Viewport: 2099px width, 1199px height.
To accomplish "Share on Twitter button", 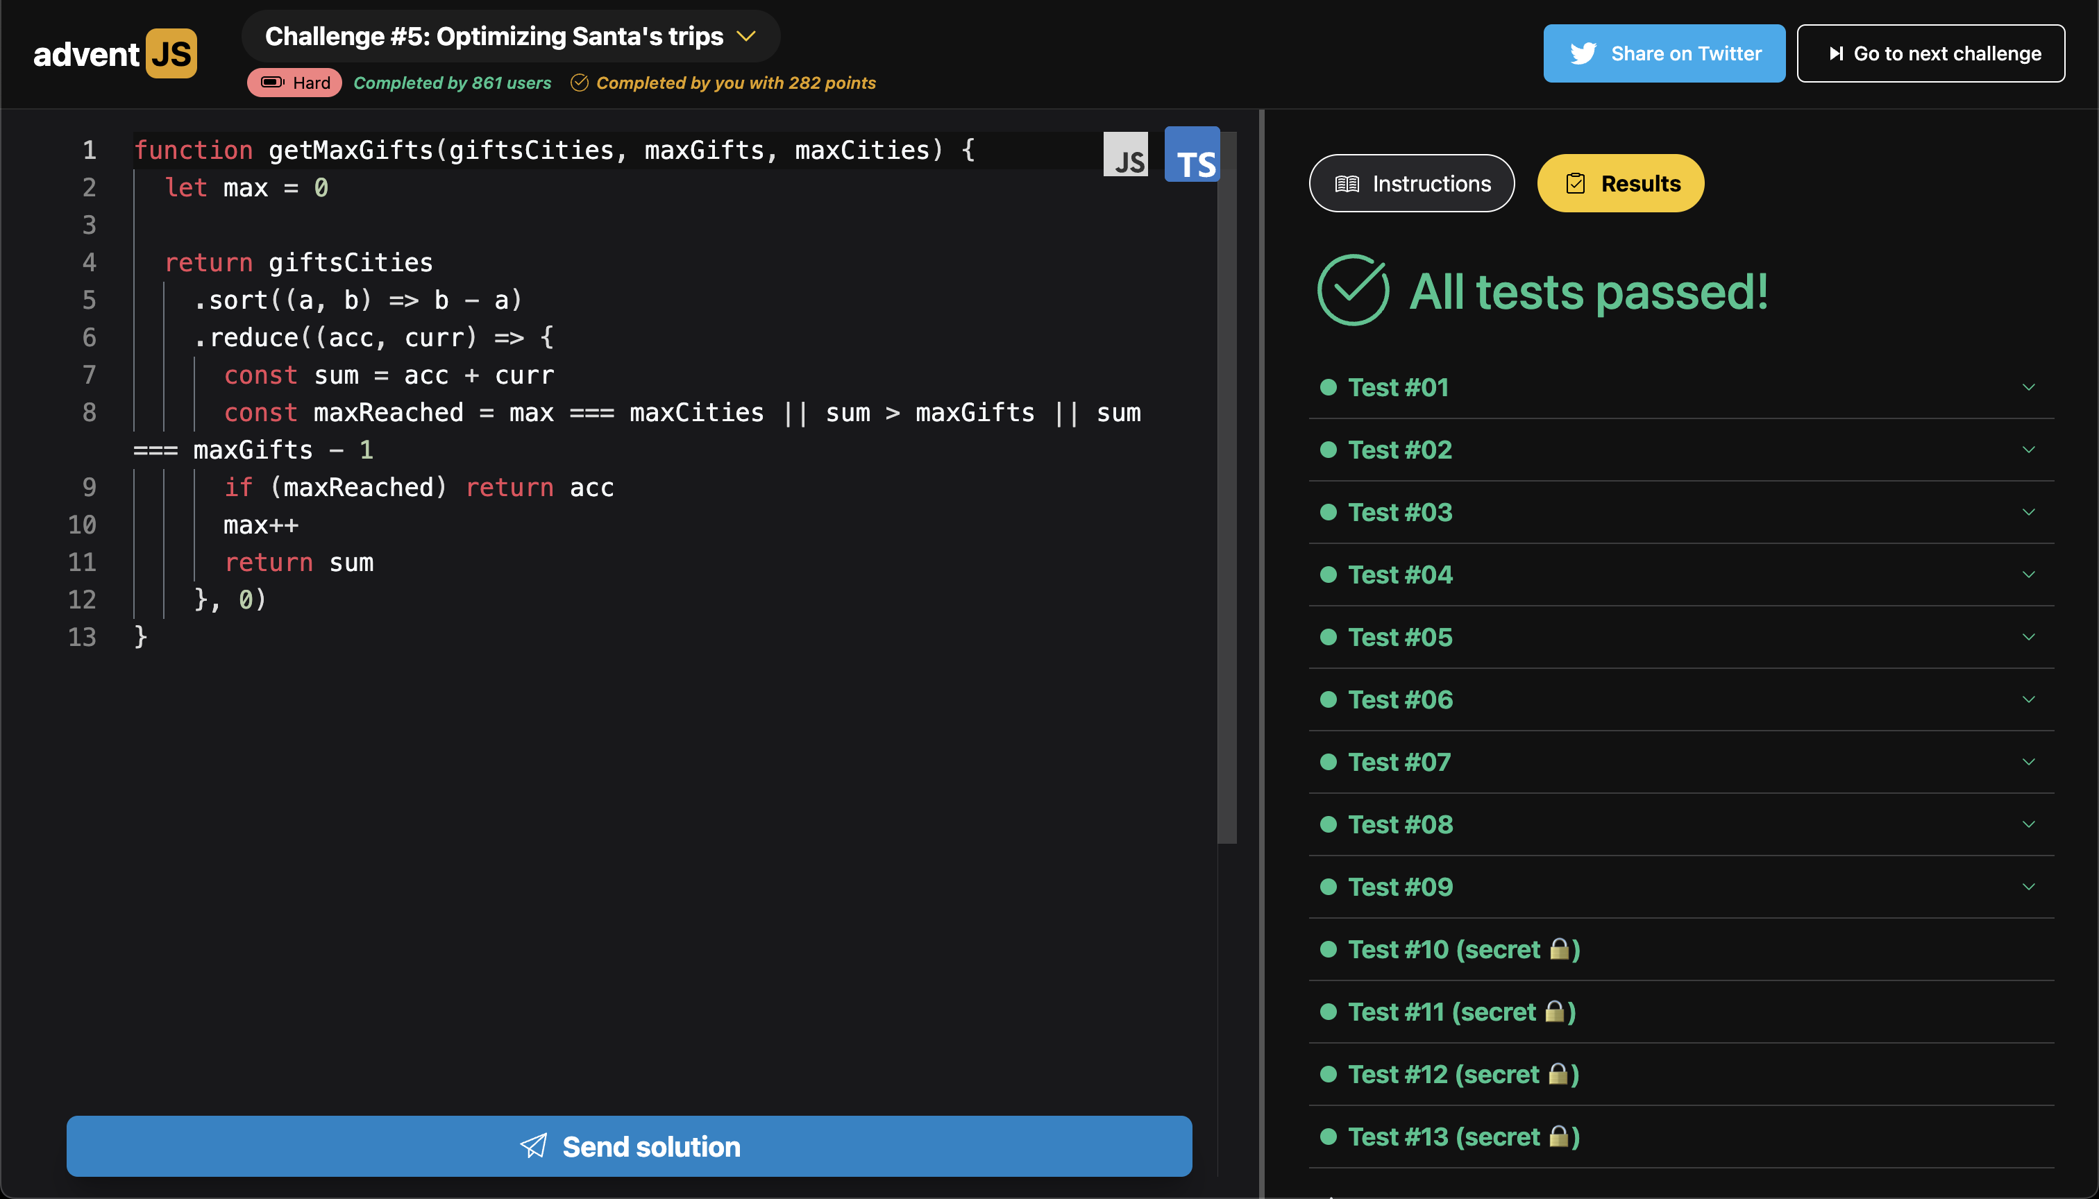I will [x=1664, y=53].
